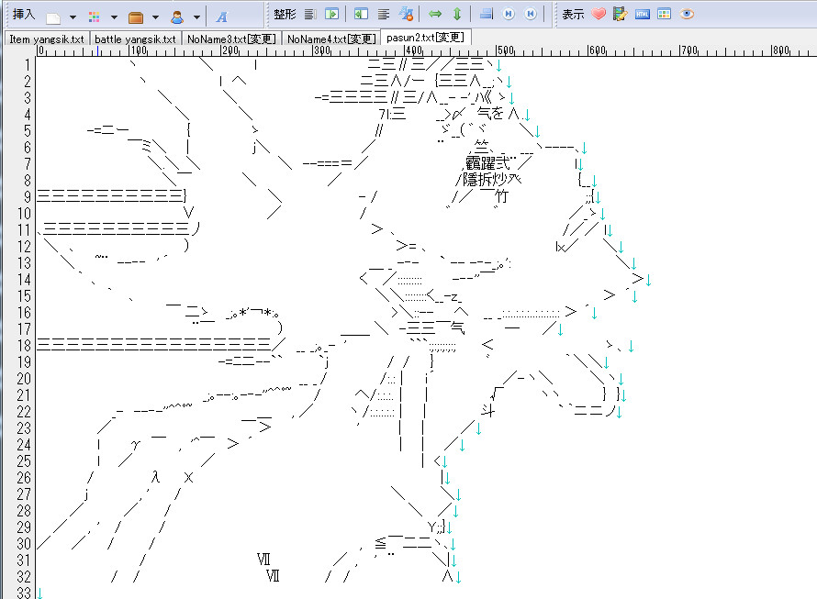Open the battle yangsik.txt tab
This screenshot has height=599, width=817.
click(135, 39)
